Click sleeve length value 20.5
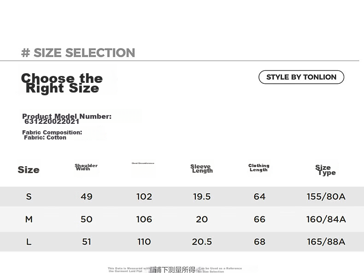The image size is (364, 273). point(202,242)
